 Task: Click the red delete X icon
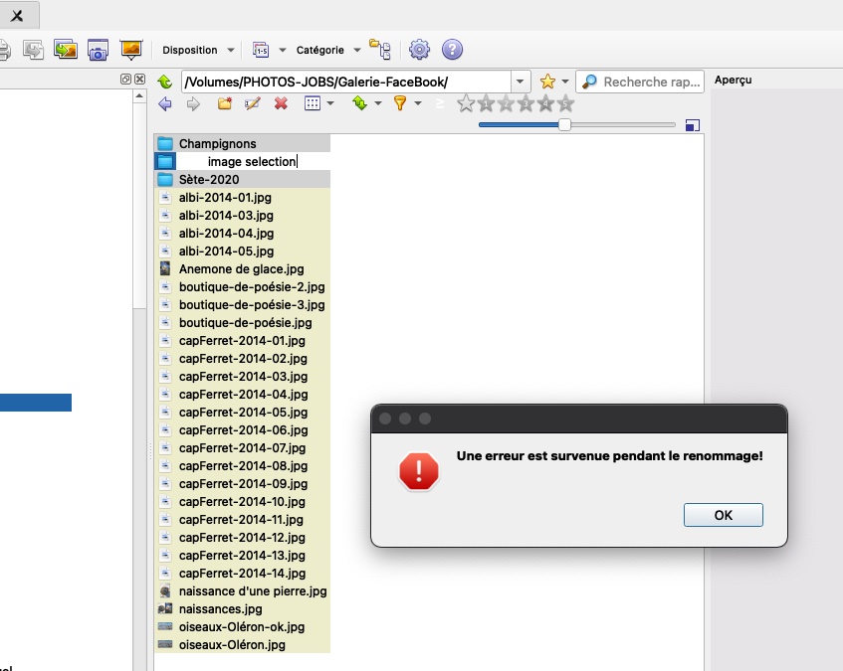[281, 103]
